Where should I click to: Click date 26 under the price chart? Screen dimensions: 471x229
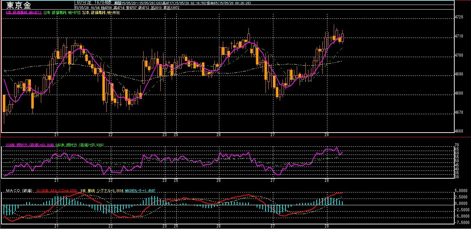click(x=219, y=135)
